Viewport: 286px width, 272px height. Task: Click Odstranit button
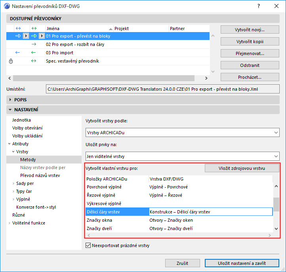coord(250,65)
